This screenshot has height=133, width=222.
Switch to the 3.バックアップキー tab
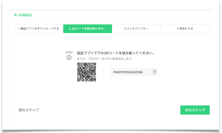(136, 29)
